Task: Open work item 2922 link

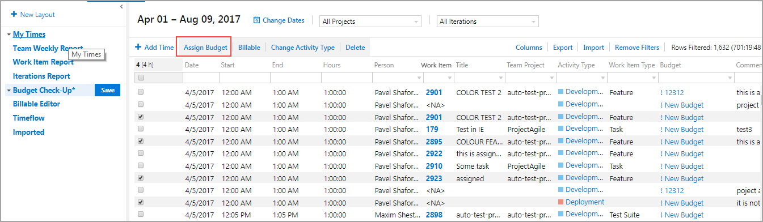Action: click(434, 153)
